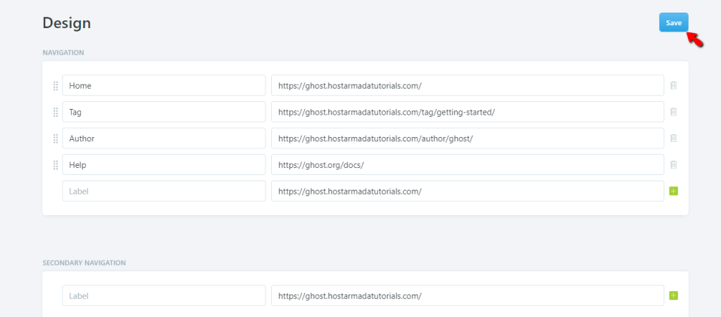Delete the Tag navigation item
This screenshot has width=721, height=317.
(673, 112)
